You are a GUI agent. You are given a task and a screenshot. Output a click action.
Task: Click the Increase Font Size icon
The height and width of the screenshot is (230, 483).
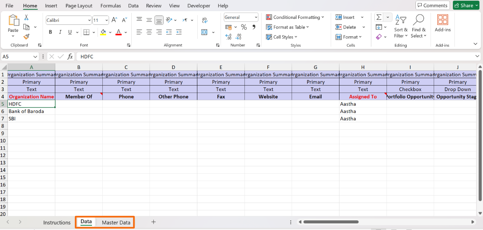(x=115, y=20)
